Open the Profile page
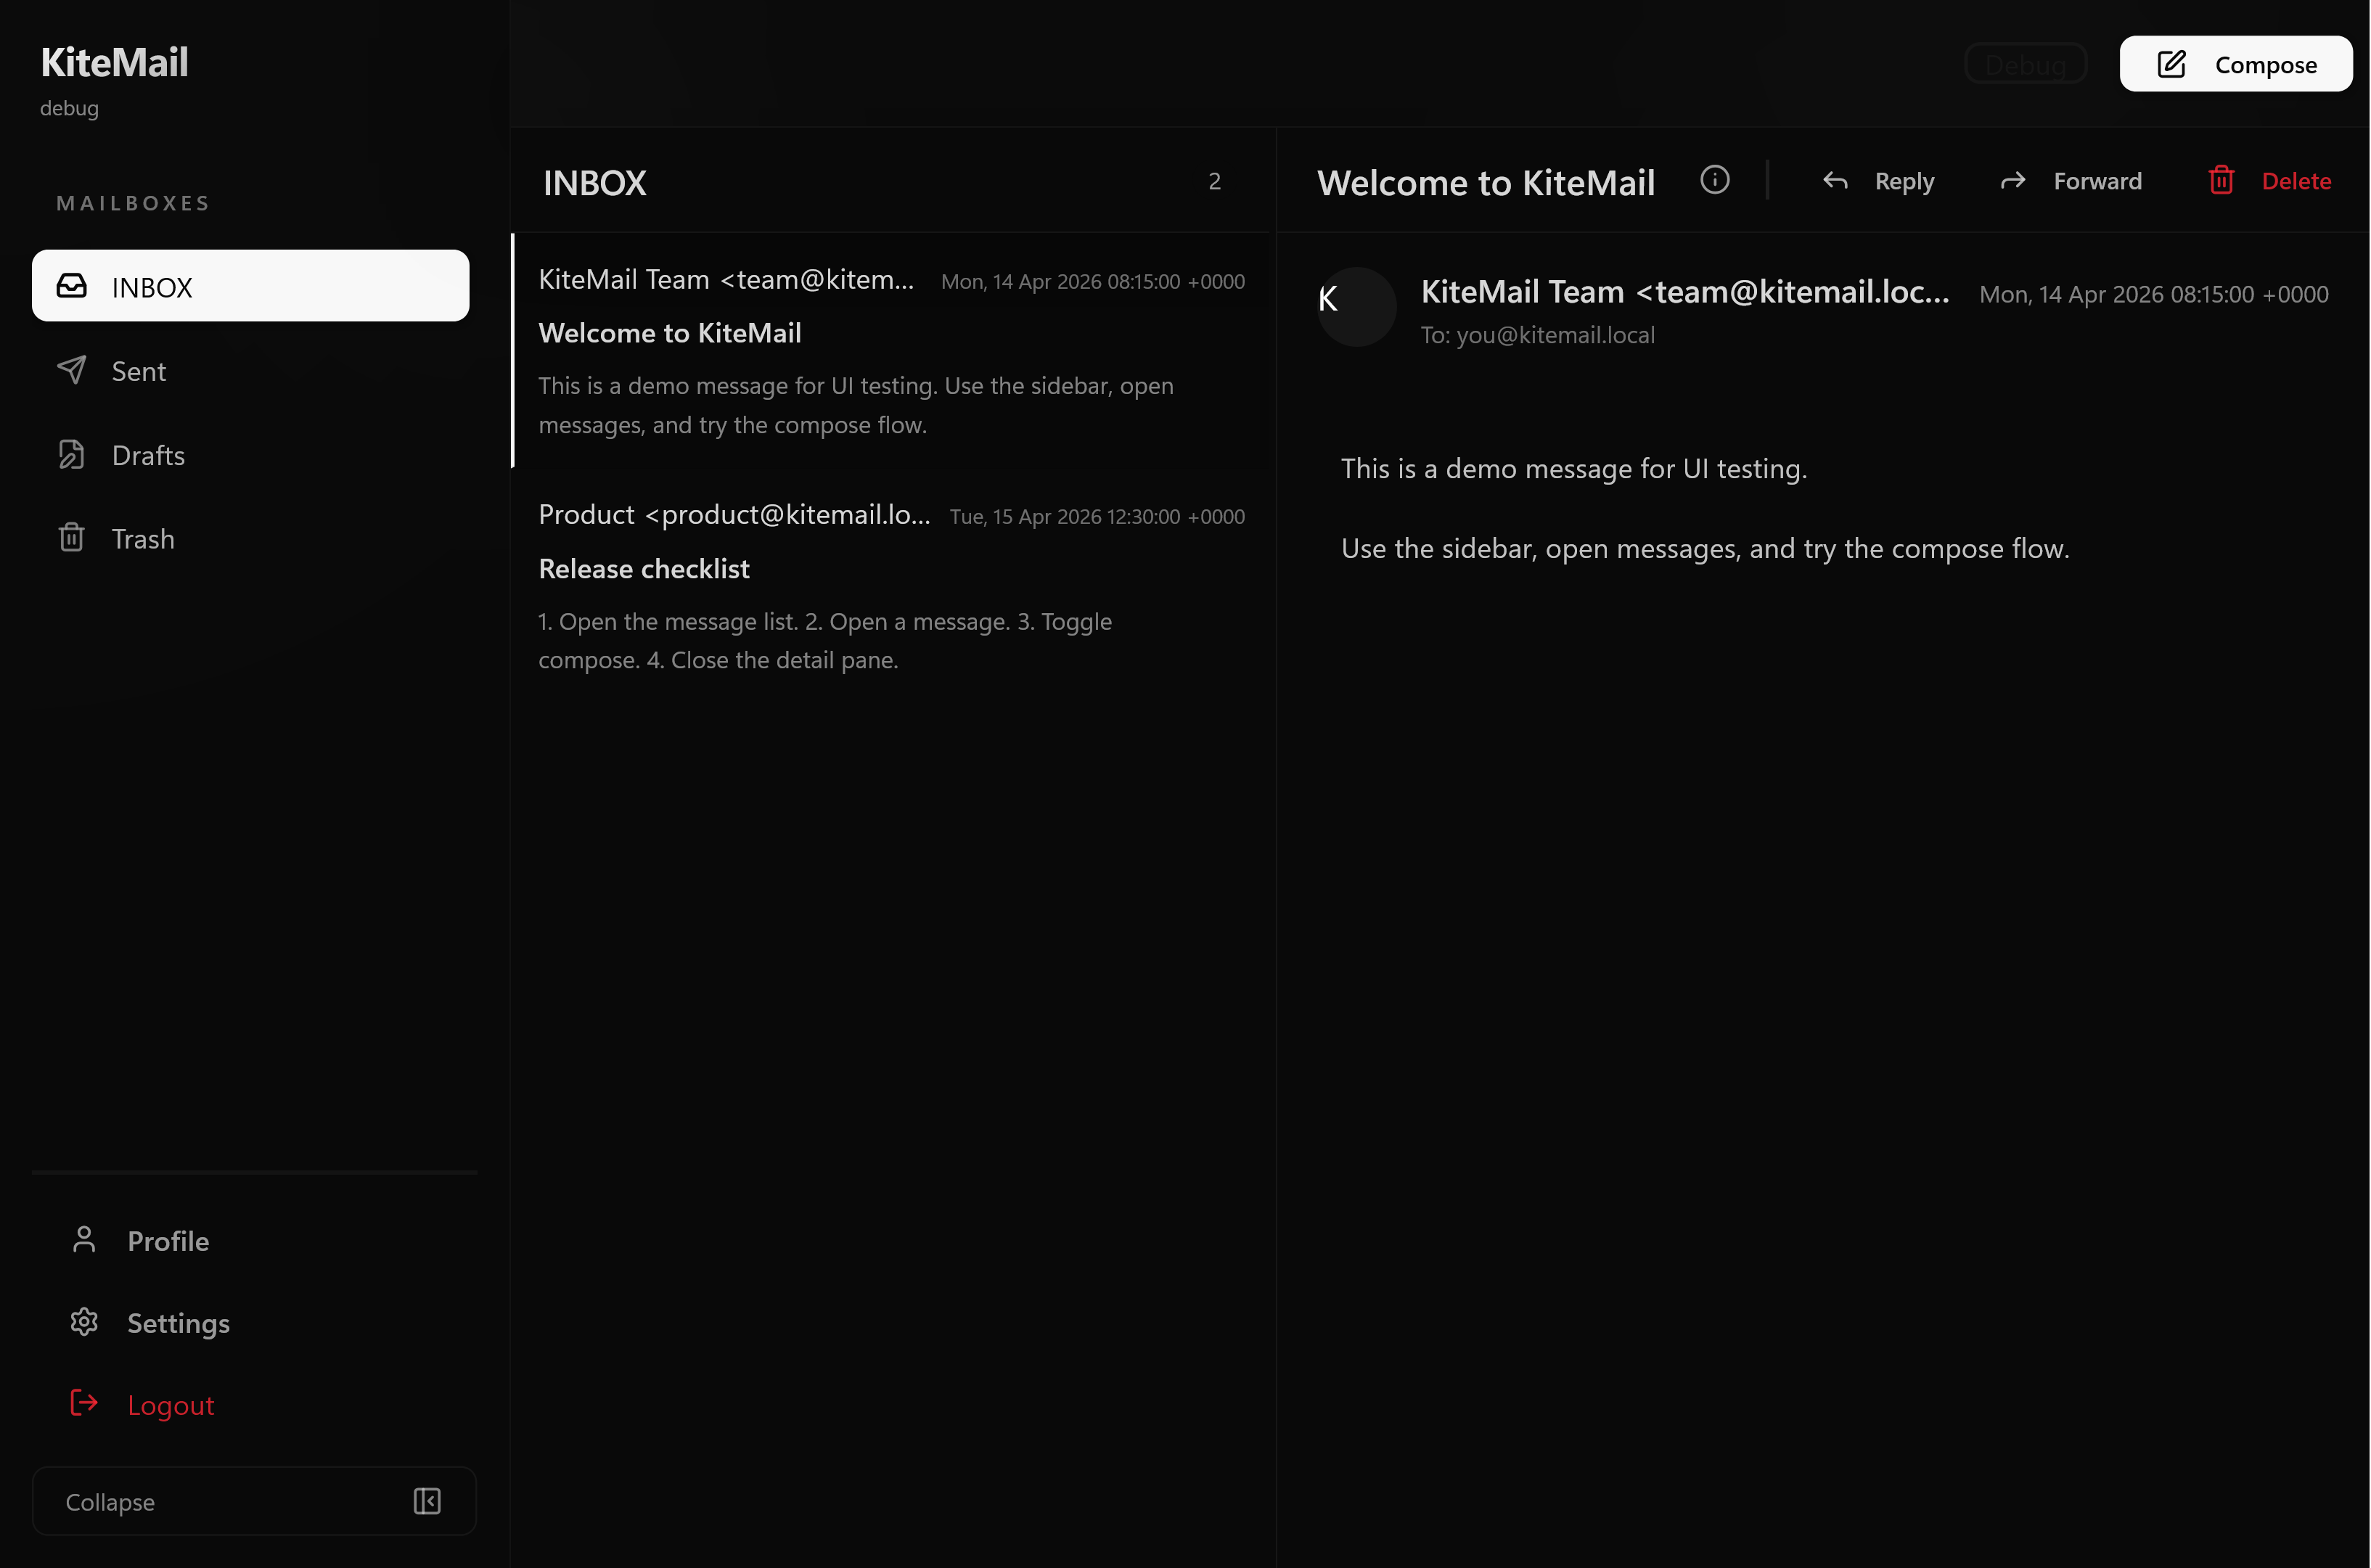The height and width of the screenshot is (1568, 2371). click(168, 1240)
